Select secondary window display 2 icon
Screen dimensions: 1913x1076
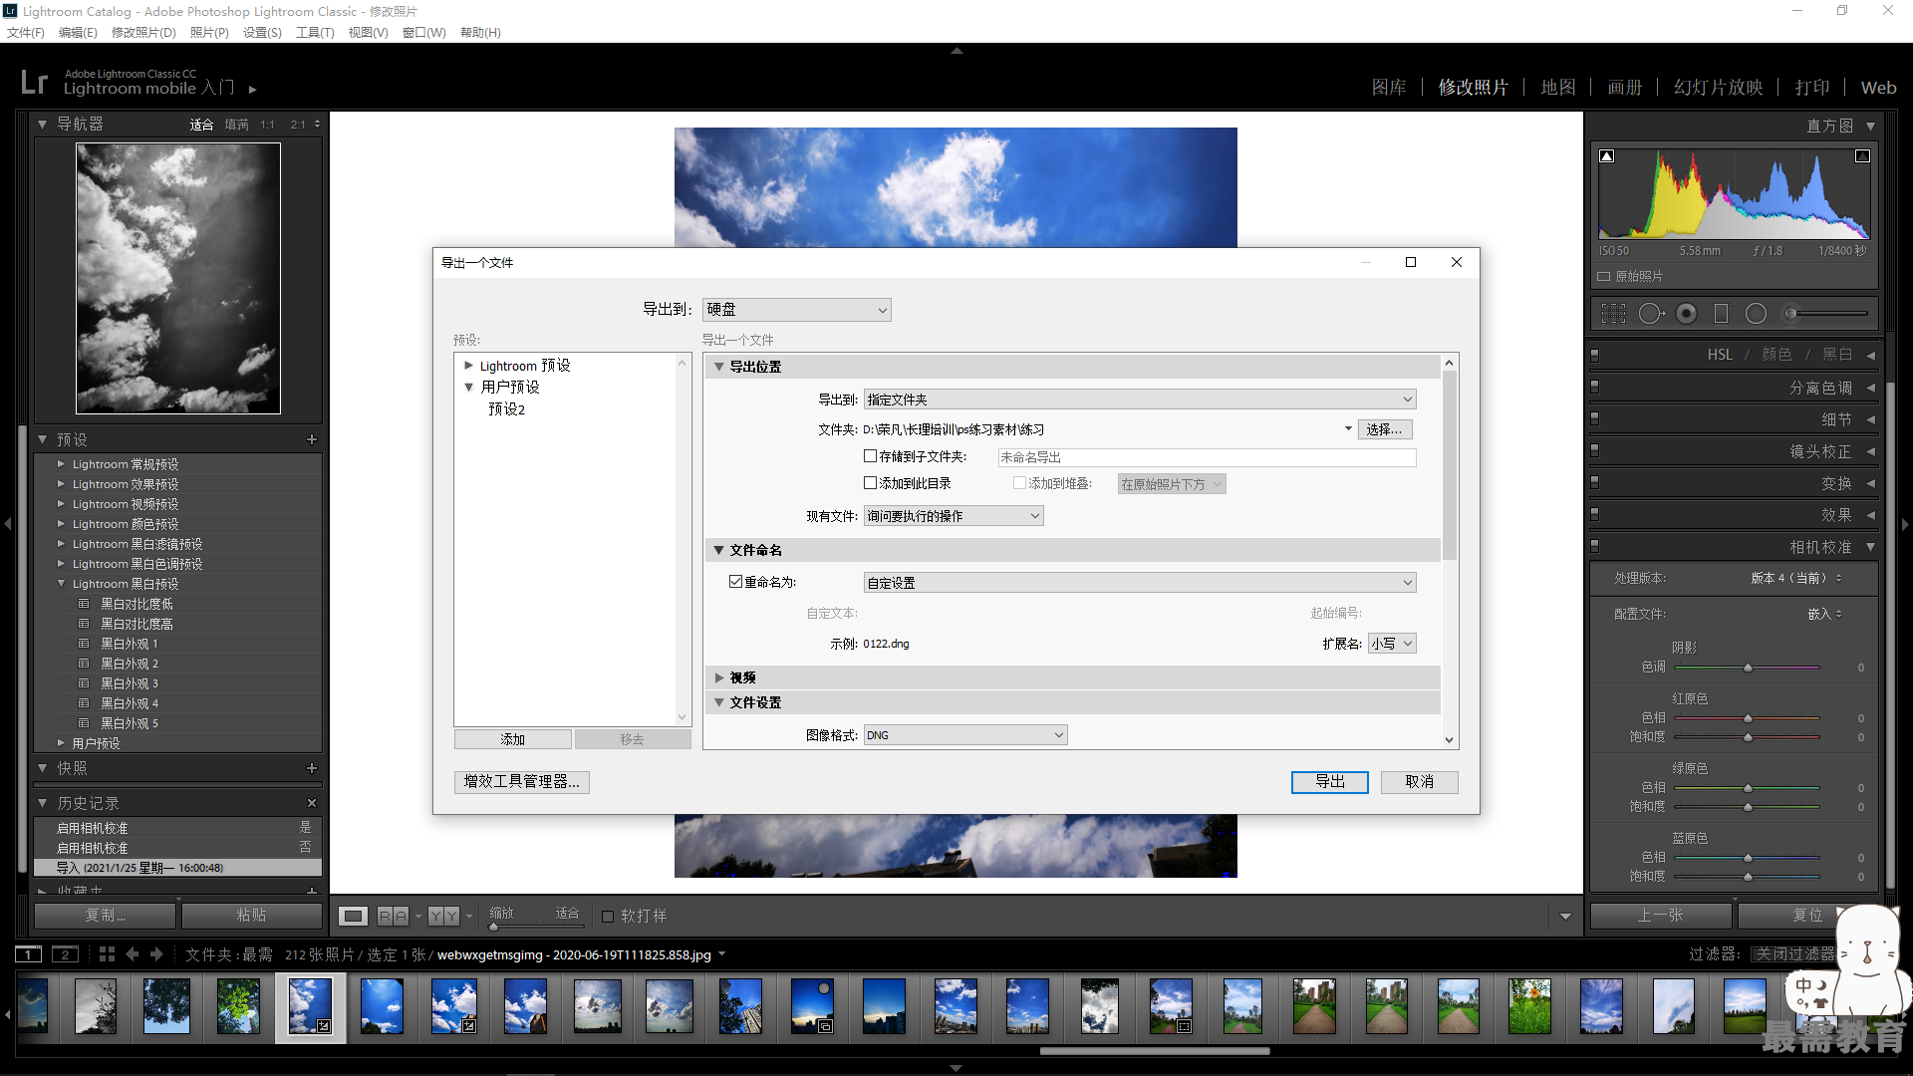pos(66,954)
